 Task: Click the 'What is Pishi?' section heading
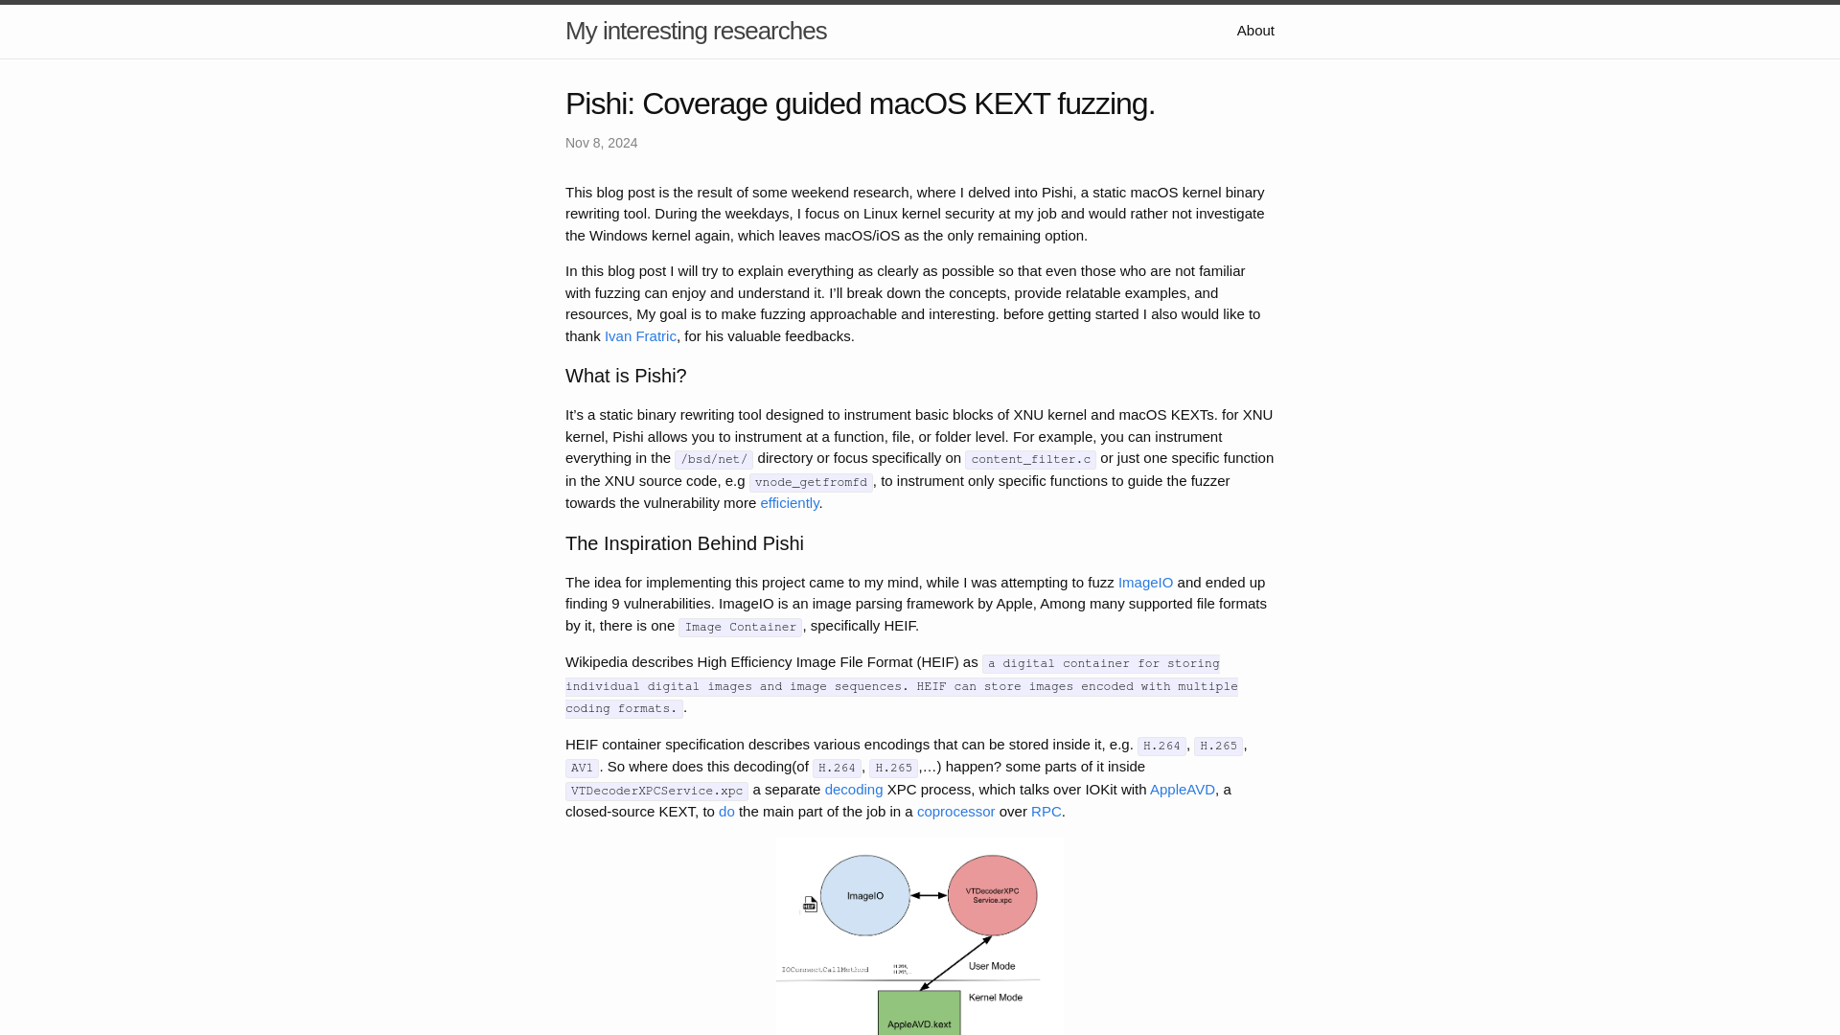[x=626, y=376]
